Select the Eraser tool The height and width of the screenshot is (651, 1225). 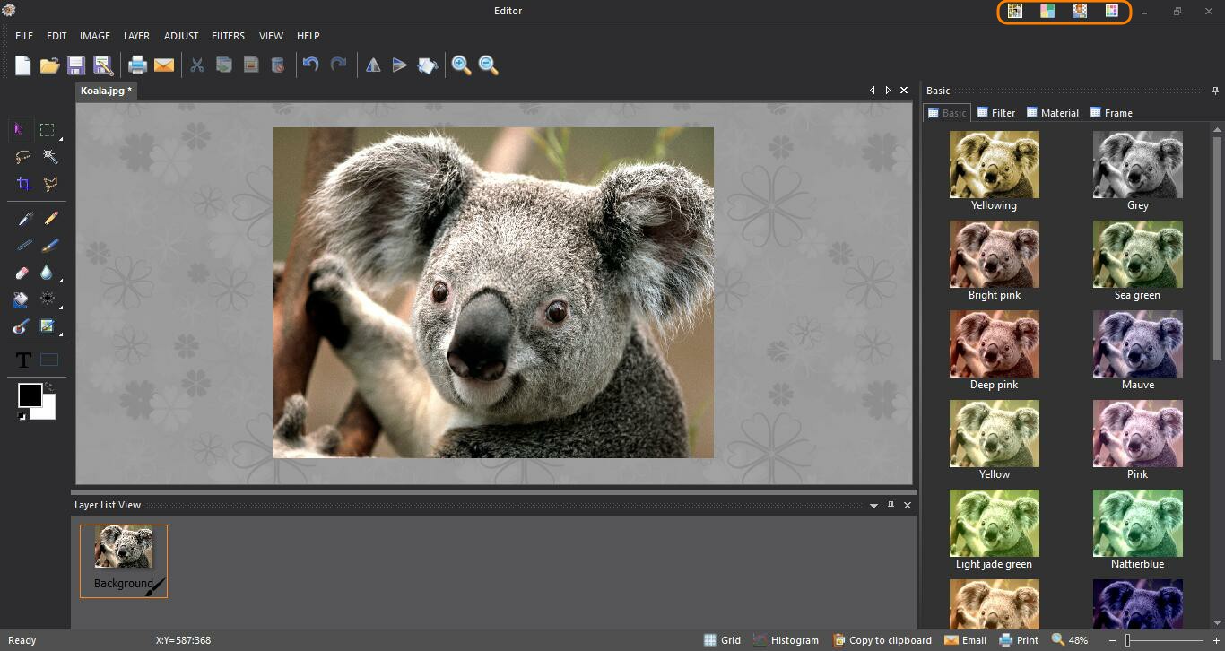[23, 273]
